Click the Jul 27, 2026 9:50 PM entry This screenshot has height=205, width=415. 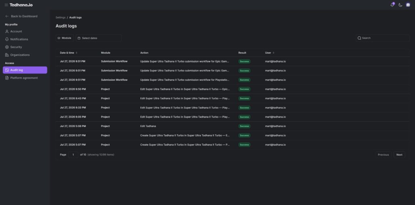point(73,89)
